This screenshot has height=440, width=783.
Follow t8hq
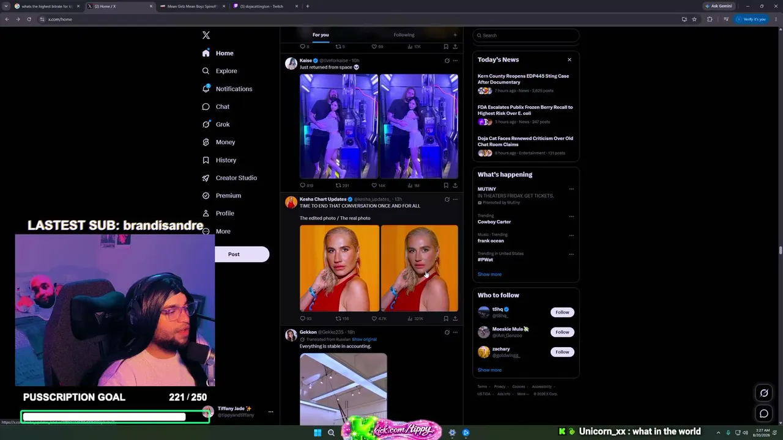(x=562, y=312)
